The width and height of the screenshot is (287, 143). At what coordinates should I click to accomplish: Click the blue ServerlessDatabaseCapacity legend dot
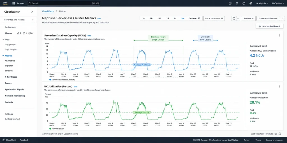click(50, 80)
